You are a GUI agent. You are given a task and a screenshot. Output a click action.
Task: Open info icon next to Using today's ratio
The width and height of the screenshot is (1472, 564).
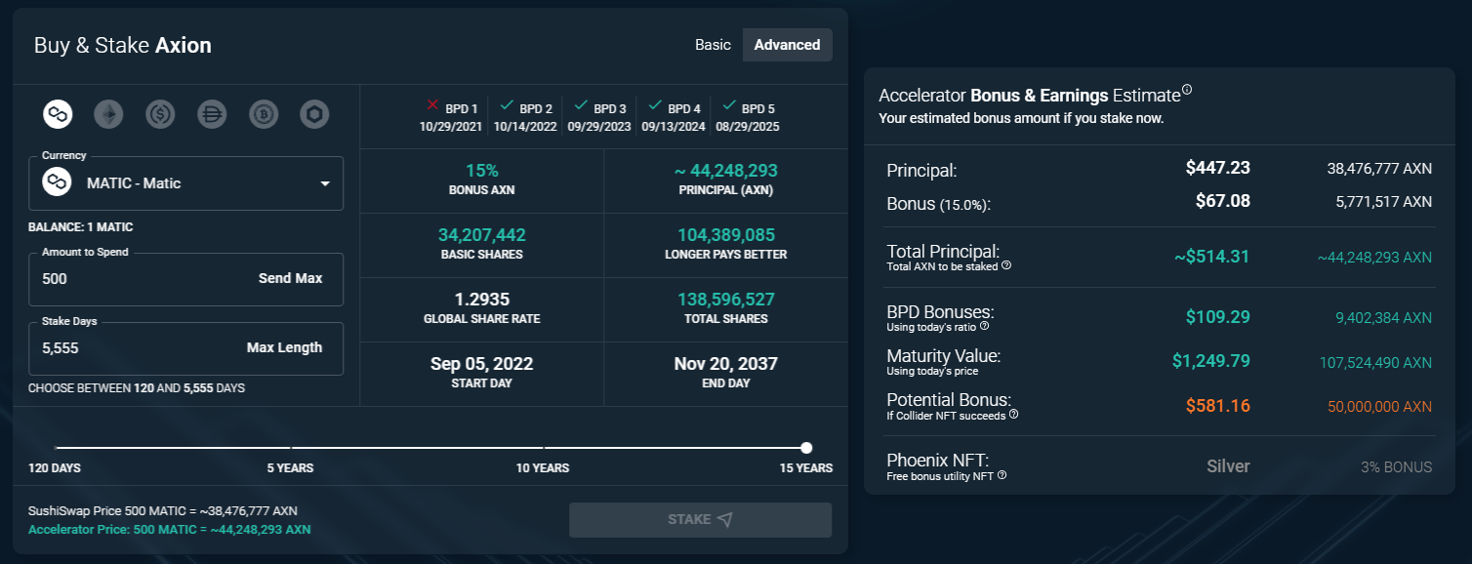pos(984,326)
